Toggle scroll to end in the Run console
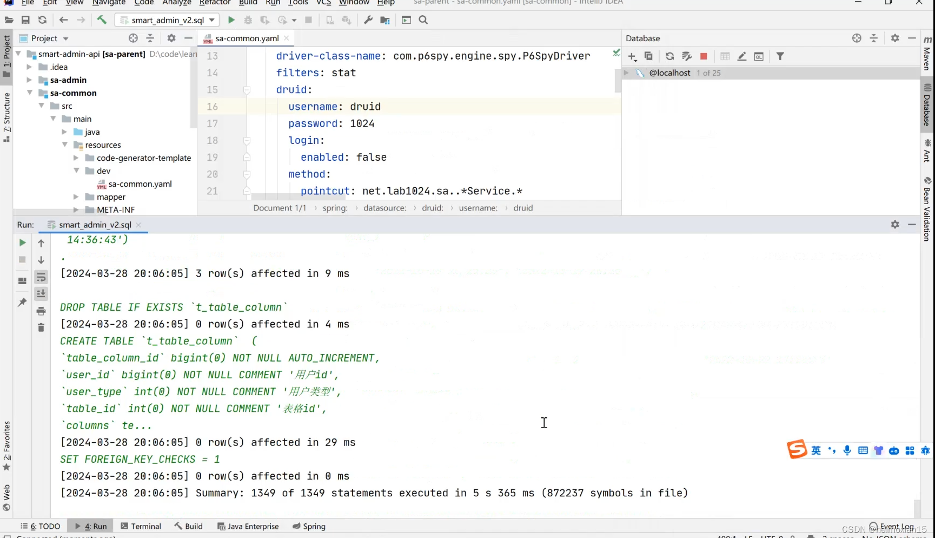The height and width of the screenshot is (538, 935). (x=41, y=294)
